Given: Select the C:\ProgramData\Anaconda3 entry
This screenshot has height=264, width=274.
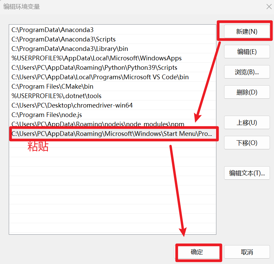Looking at the screenshot, I should coord(113,30).
